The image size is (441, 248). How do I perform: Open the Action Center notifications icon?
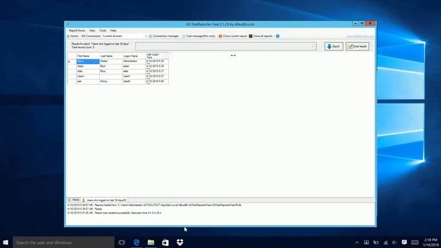404,242
